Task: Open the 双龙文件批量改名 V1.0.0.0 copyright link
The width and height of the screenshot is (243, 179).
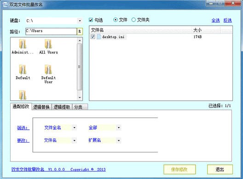Action: point(58,169)
